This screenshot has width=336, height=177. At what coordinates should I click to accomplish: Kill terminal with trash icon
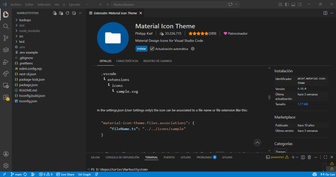[309, 157]
